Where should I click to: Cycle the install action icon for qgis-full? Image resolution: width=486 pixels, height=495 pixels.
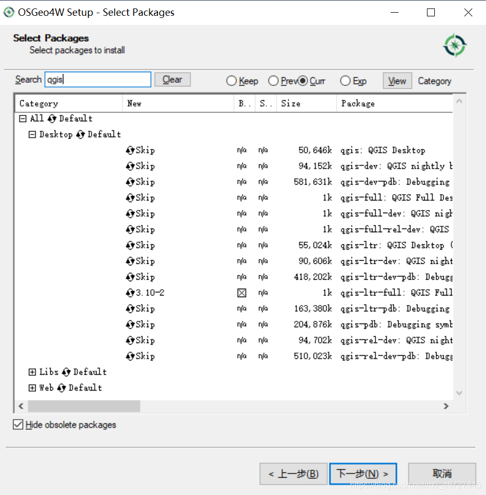click(130, 197)
